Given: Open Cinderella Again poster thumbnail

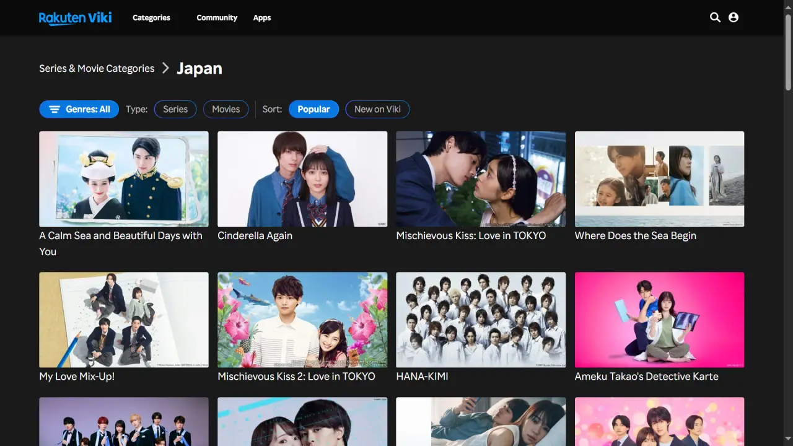Looking at the screenshot, I should tap(302, 179).
